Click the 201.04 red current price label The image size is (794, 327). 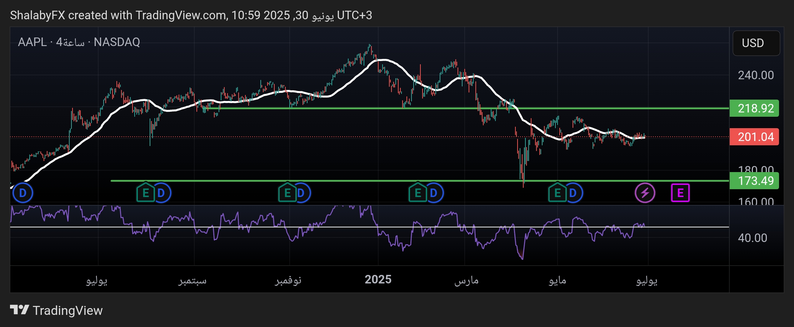tap(754, 137)
